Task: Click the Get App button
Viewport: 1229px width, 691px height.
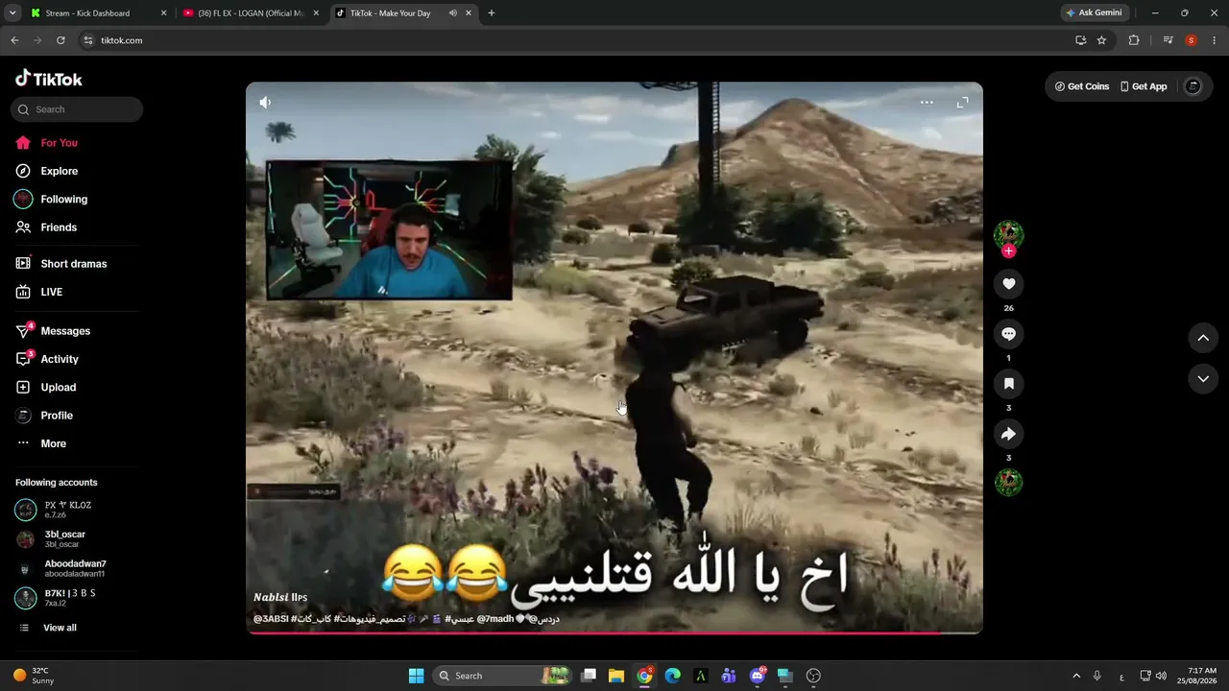Action: point(1144,86)
